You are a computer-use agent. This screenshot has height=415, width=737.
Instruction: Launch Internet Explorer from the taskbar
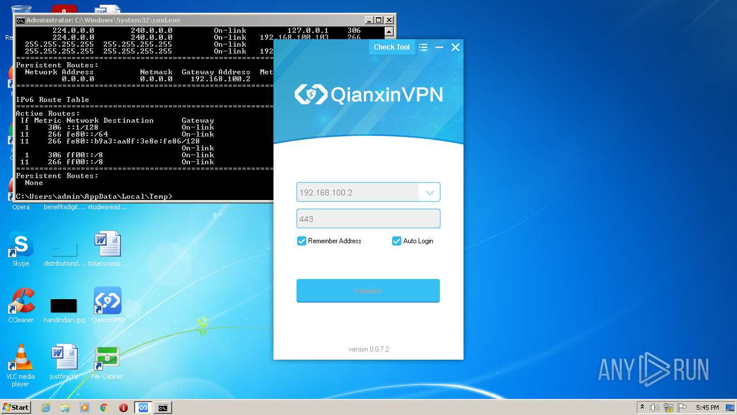(45, 408)
